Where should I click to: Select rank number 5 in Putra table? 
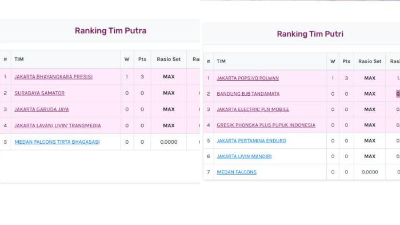click(5, 142)
